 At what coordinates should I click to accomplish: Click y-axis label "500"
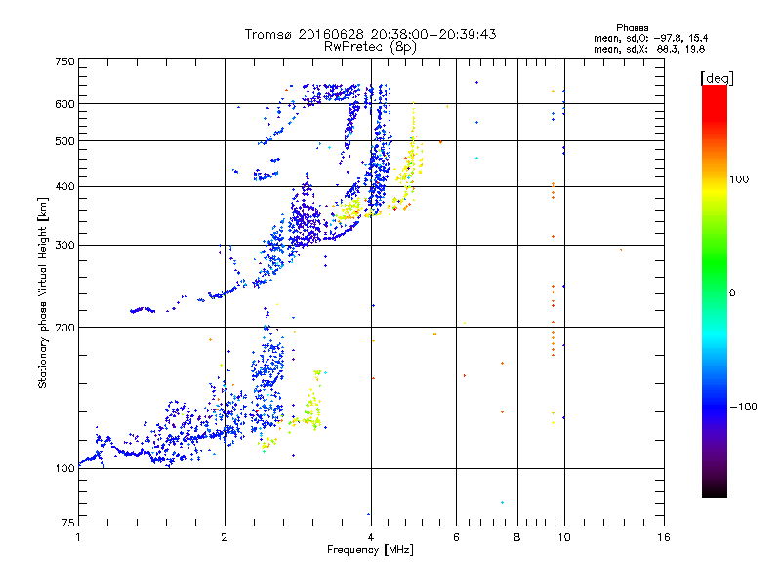(x=64, y=141)
